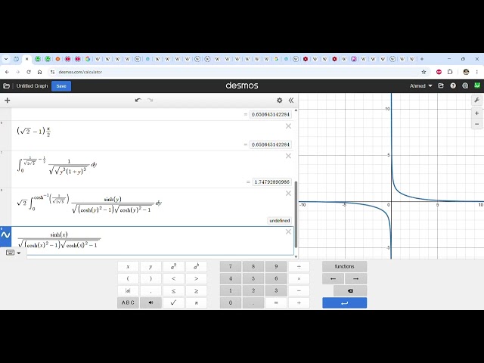Click the undefined result label
The image size is (484, 363).
point(279,221)
